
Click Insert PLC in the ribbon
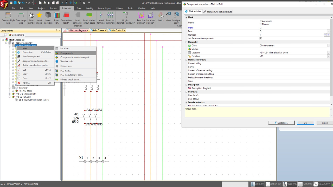[57, 18]
